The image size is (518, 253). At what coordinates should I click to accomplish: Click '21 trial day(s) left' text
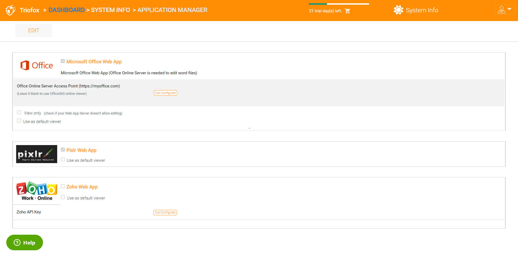[325, 11]
